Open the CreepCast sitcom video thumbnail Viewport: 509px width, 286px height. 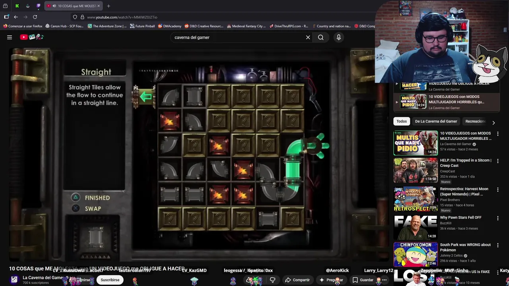coord(416,170)
